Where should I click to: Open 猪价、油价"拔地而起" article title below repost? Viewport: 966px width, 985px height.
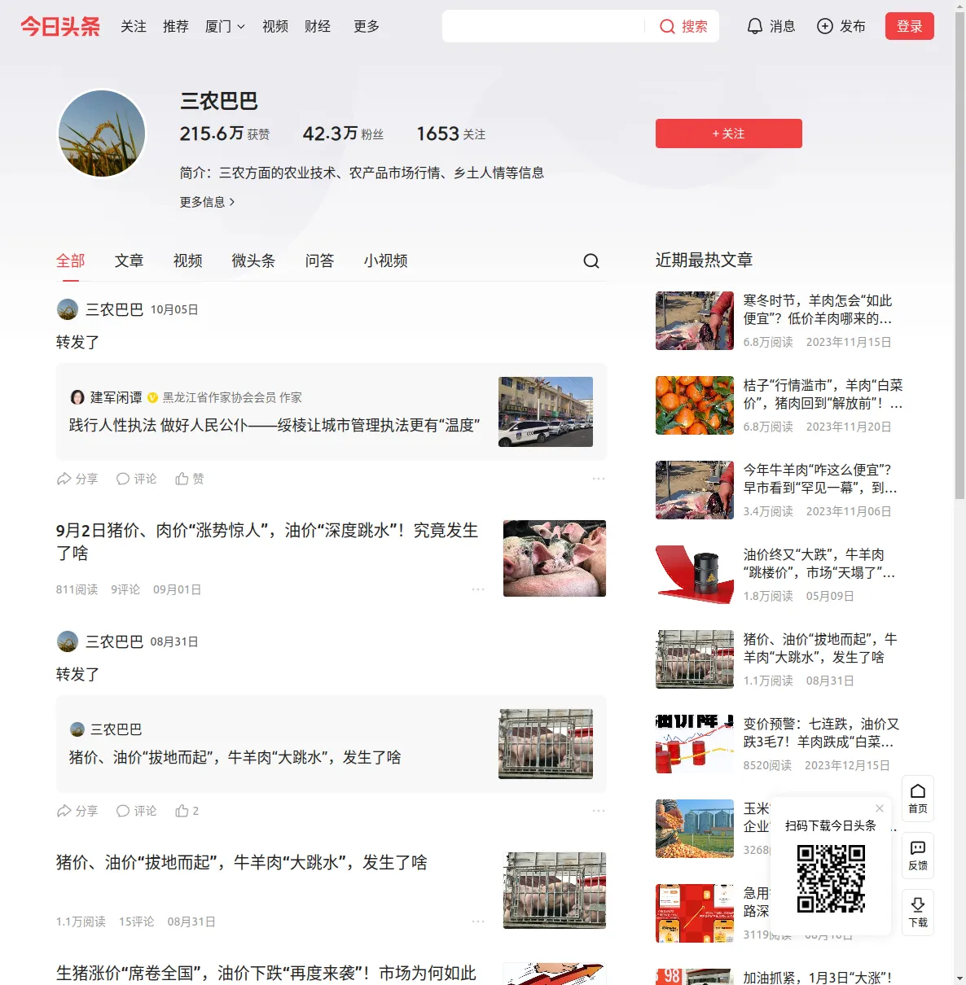tap(242, 862)
